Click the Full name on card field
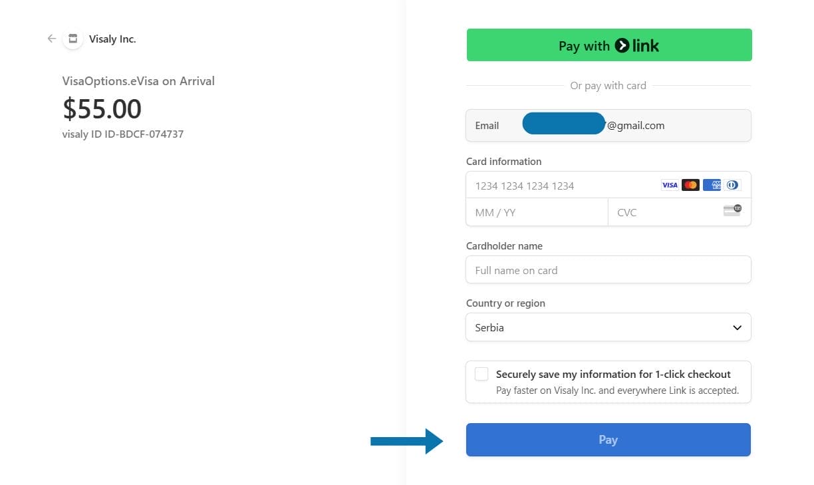The height and width of the screenshot is (485, 814). 608,270
